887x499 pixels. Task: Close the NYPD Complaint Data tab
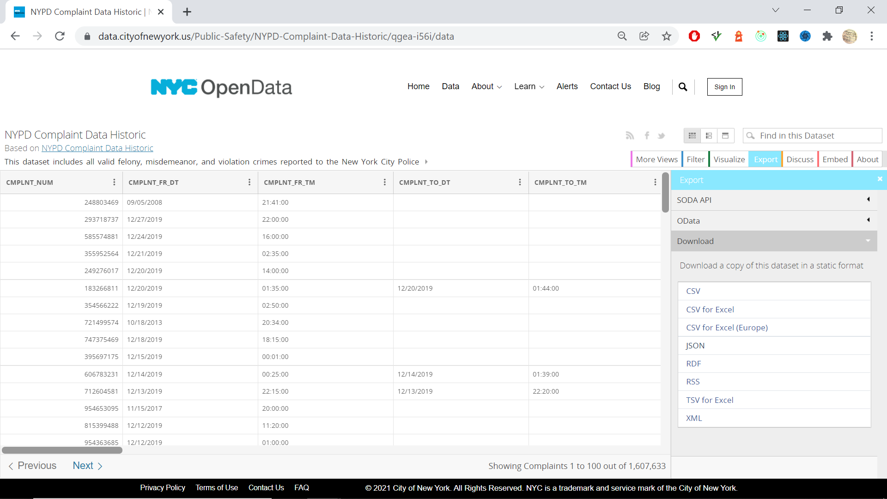pyautogui.click(x=161, y=12)
